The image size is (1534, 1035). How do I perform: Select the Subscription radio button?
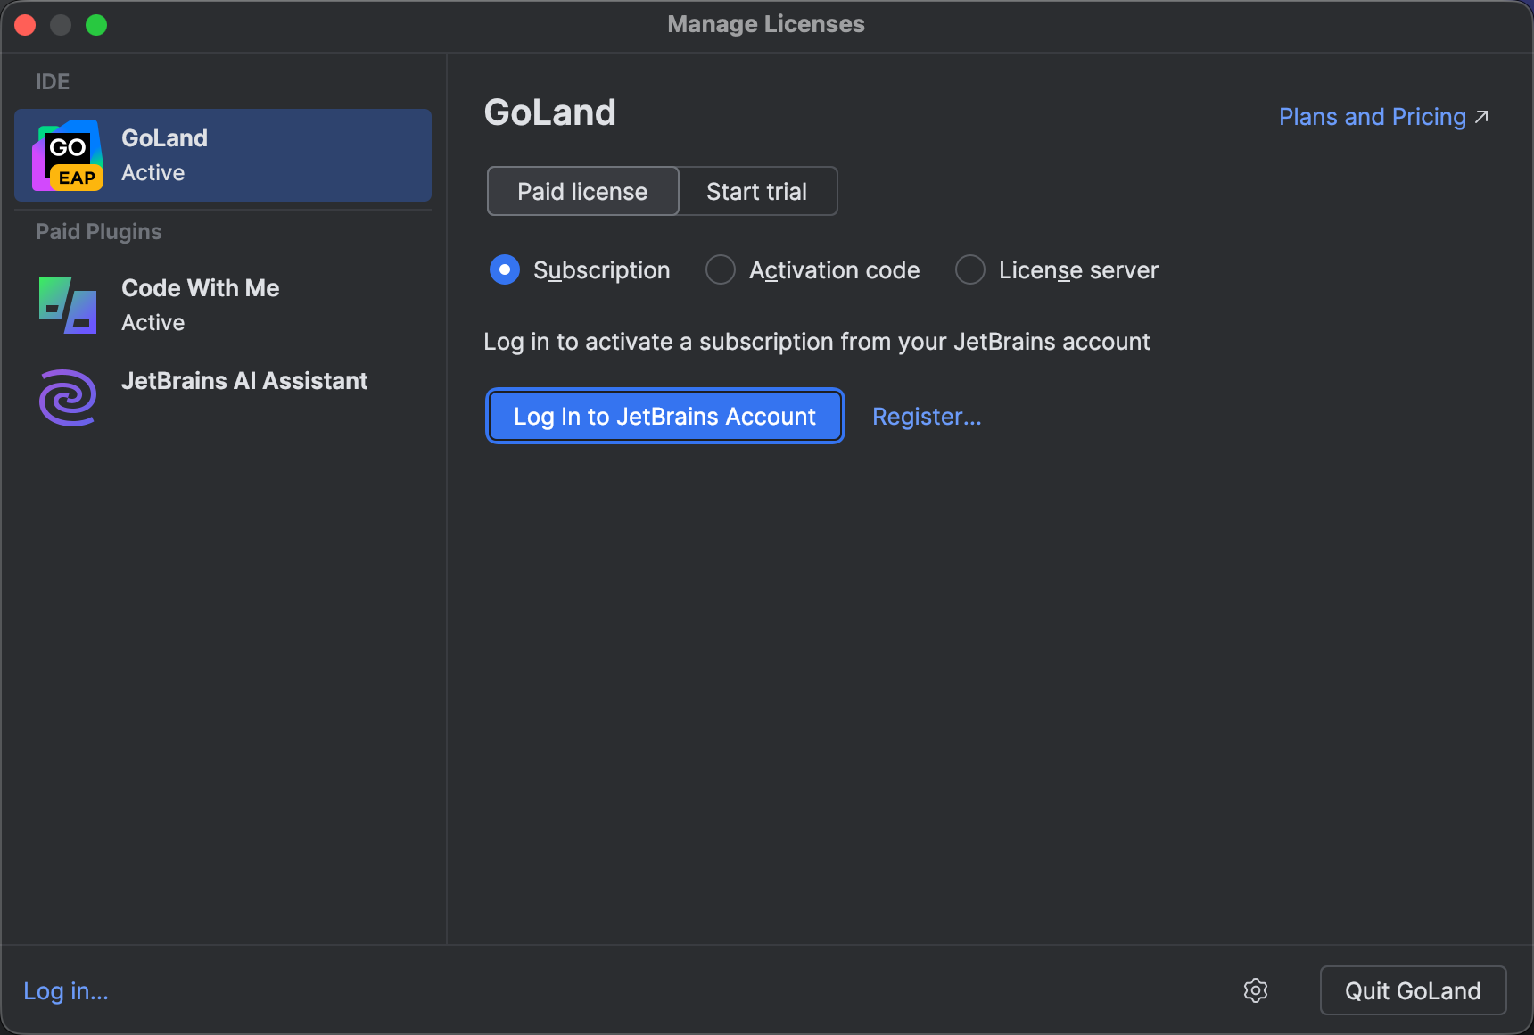pos(504,269)
